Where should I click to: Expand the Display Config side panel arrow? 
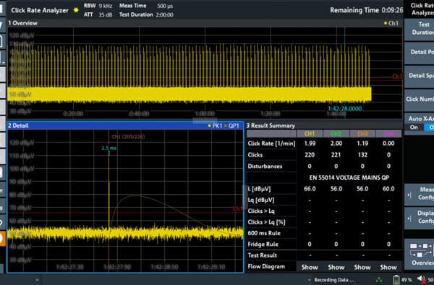tap(409, 218)
